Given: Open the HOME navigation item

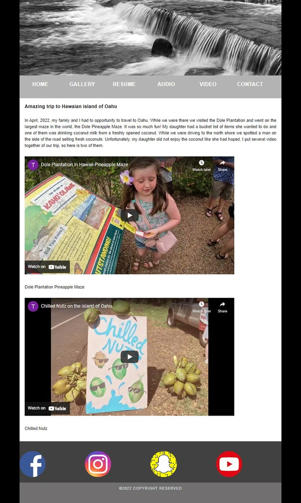Looking at the screenshot, I should tap(40, 84).
